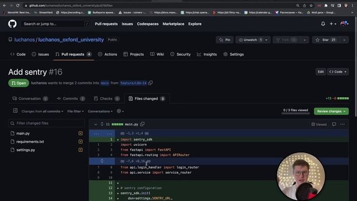Open the Unwatch dropdown
This screenshot has width=357, height=201.
coord(253,40)
